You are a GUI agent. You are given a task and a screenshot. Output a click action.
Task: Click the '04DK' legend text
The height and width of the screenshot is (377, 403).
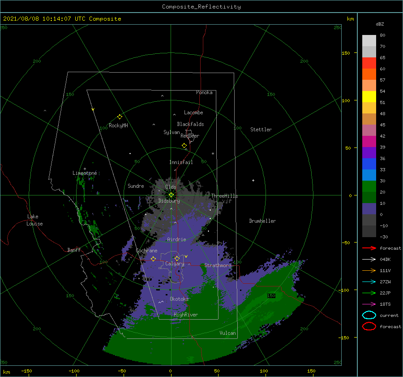[x=385, y=259]
